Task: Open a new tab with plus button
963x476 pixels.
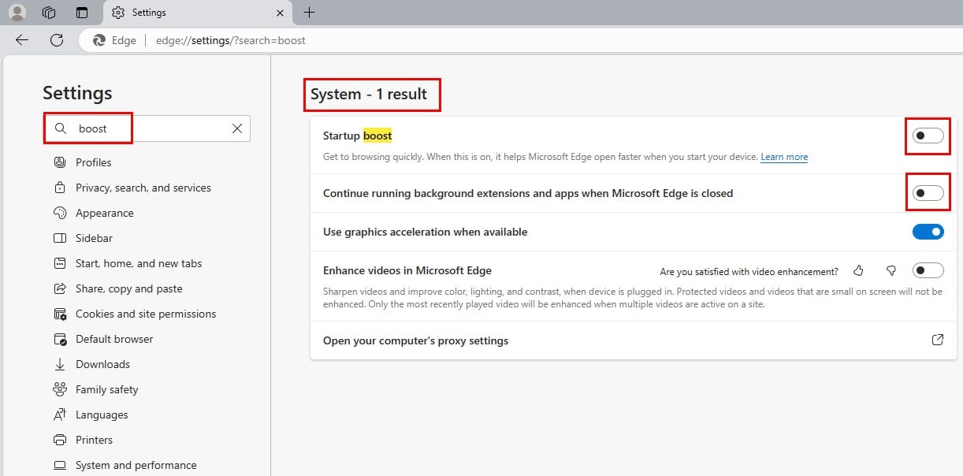Action: tap(310, 13)
